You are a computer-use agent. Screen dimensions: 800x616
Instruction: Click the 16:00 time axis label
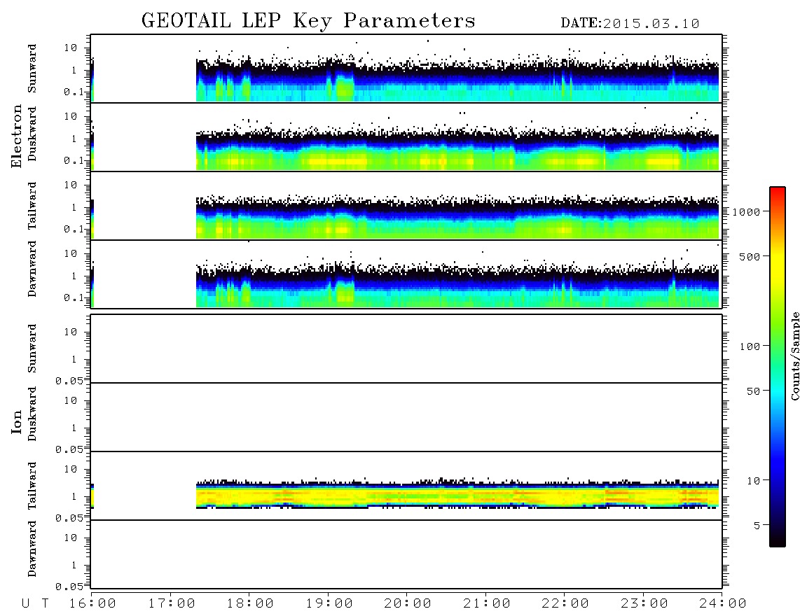[x=93, y=603]
